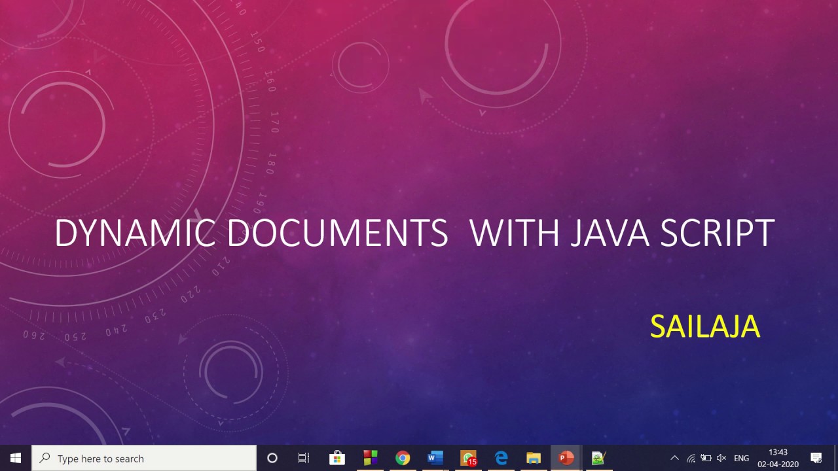The height and width of the screenshot is (471, 838).
Task: Open the taskbar app showing badge 15
Action: pyautogui.click(x=468, y=458)
